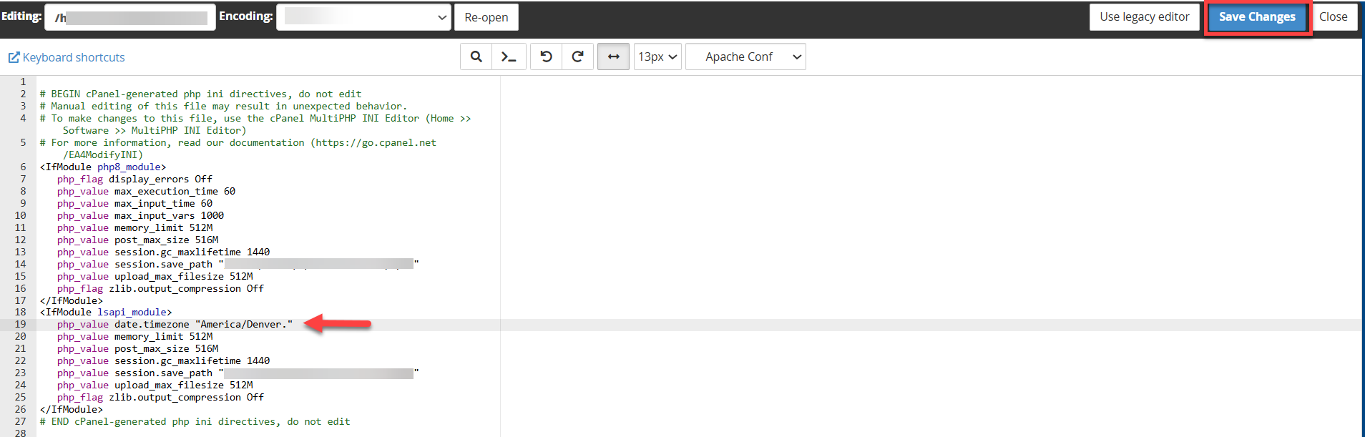Close the file editor
1365x437 pixels.
coord(1333,17)
